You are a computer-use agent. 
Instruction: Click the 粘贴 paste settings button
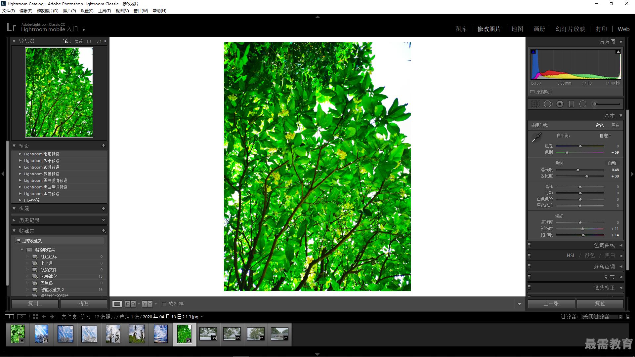(84, 304)
